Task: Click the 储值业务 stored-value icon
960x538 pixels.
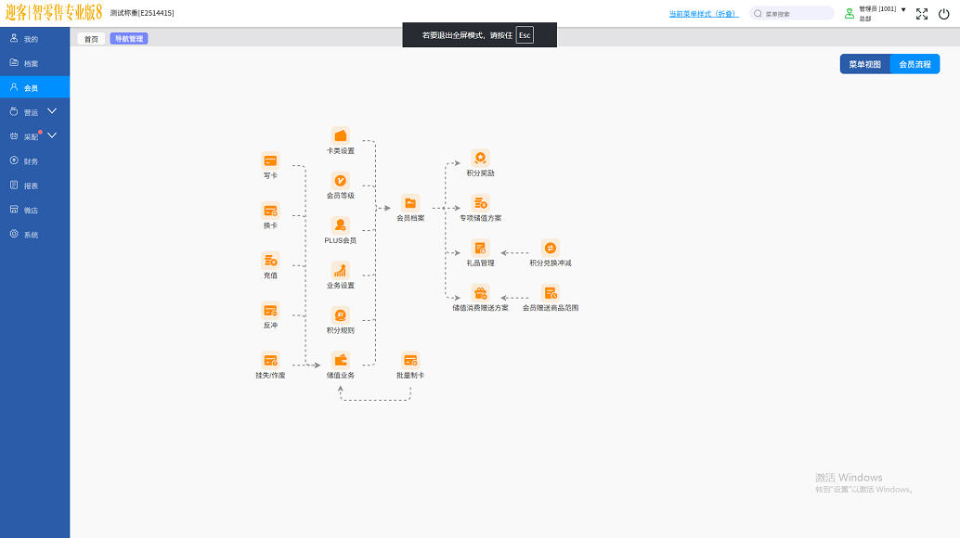Action: pyautogui.click(x=340, y=361)
